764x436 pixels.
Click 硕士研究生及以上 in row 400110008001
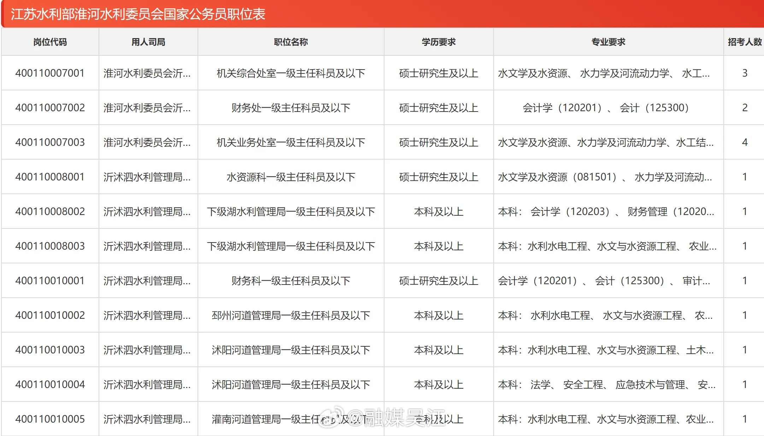[x=439, y=177]
